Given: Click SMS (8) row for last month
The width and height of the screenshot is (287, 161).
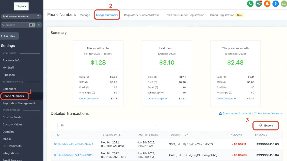Looking at the screenshot, I should pos(167,82).
